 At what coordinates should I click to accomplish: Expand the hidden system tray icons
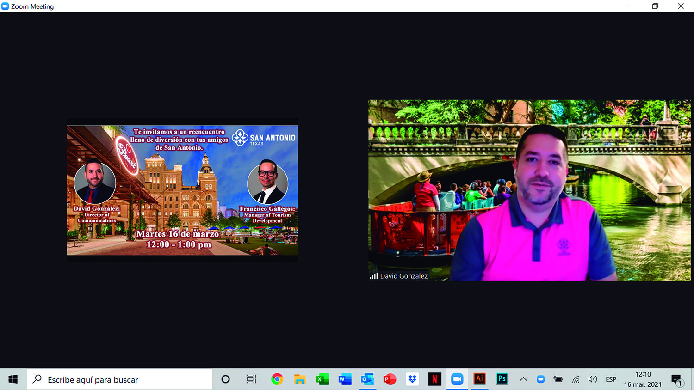point(523,379)
